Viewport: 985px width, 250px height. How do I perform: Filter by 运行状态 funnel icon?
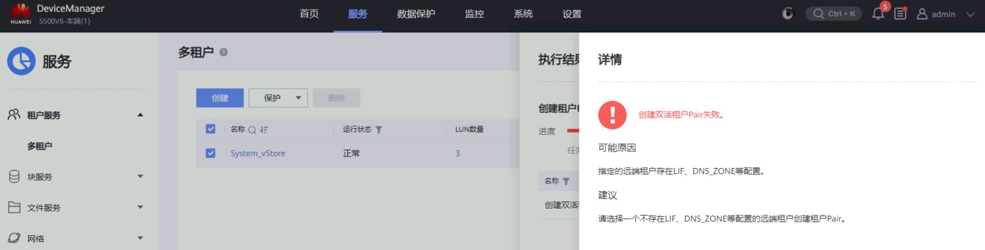click(379, 129)
